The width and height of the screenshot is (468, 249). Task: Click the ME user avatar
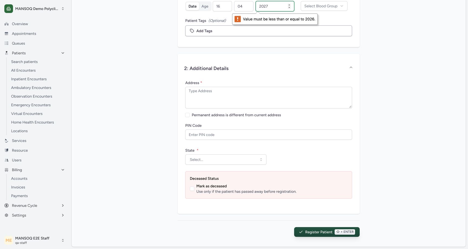(9, 240)
